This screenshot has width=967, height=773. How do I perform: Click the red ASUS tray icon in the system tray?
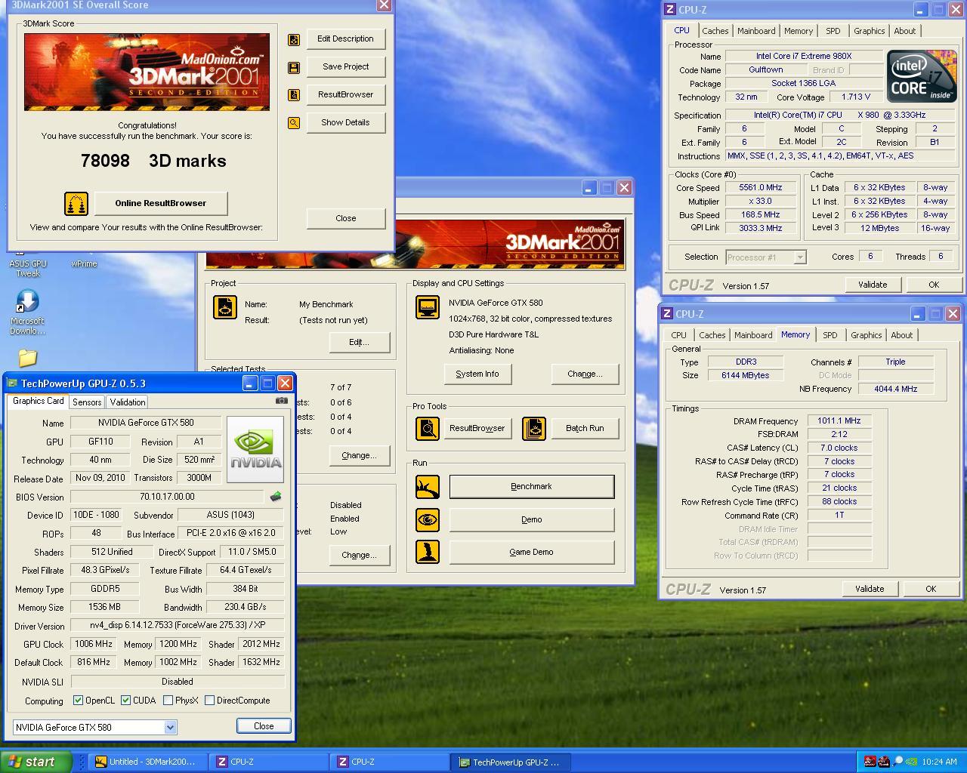pos(870,762)
